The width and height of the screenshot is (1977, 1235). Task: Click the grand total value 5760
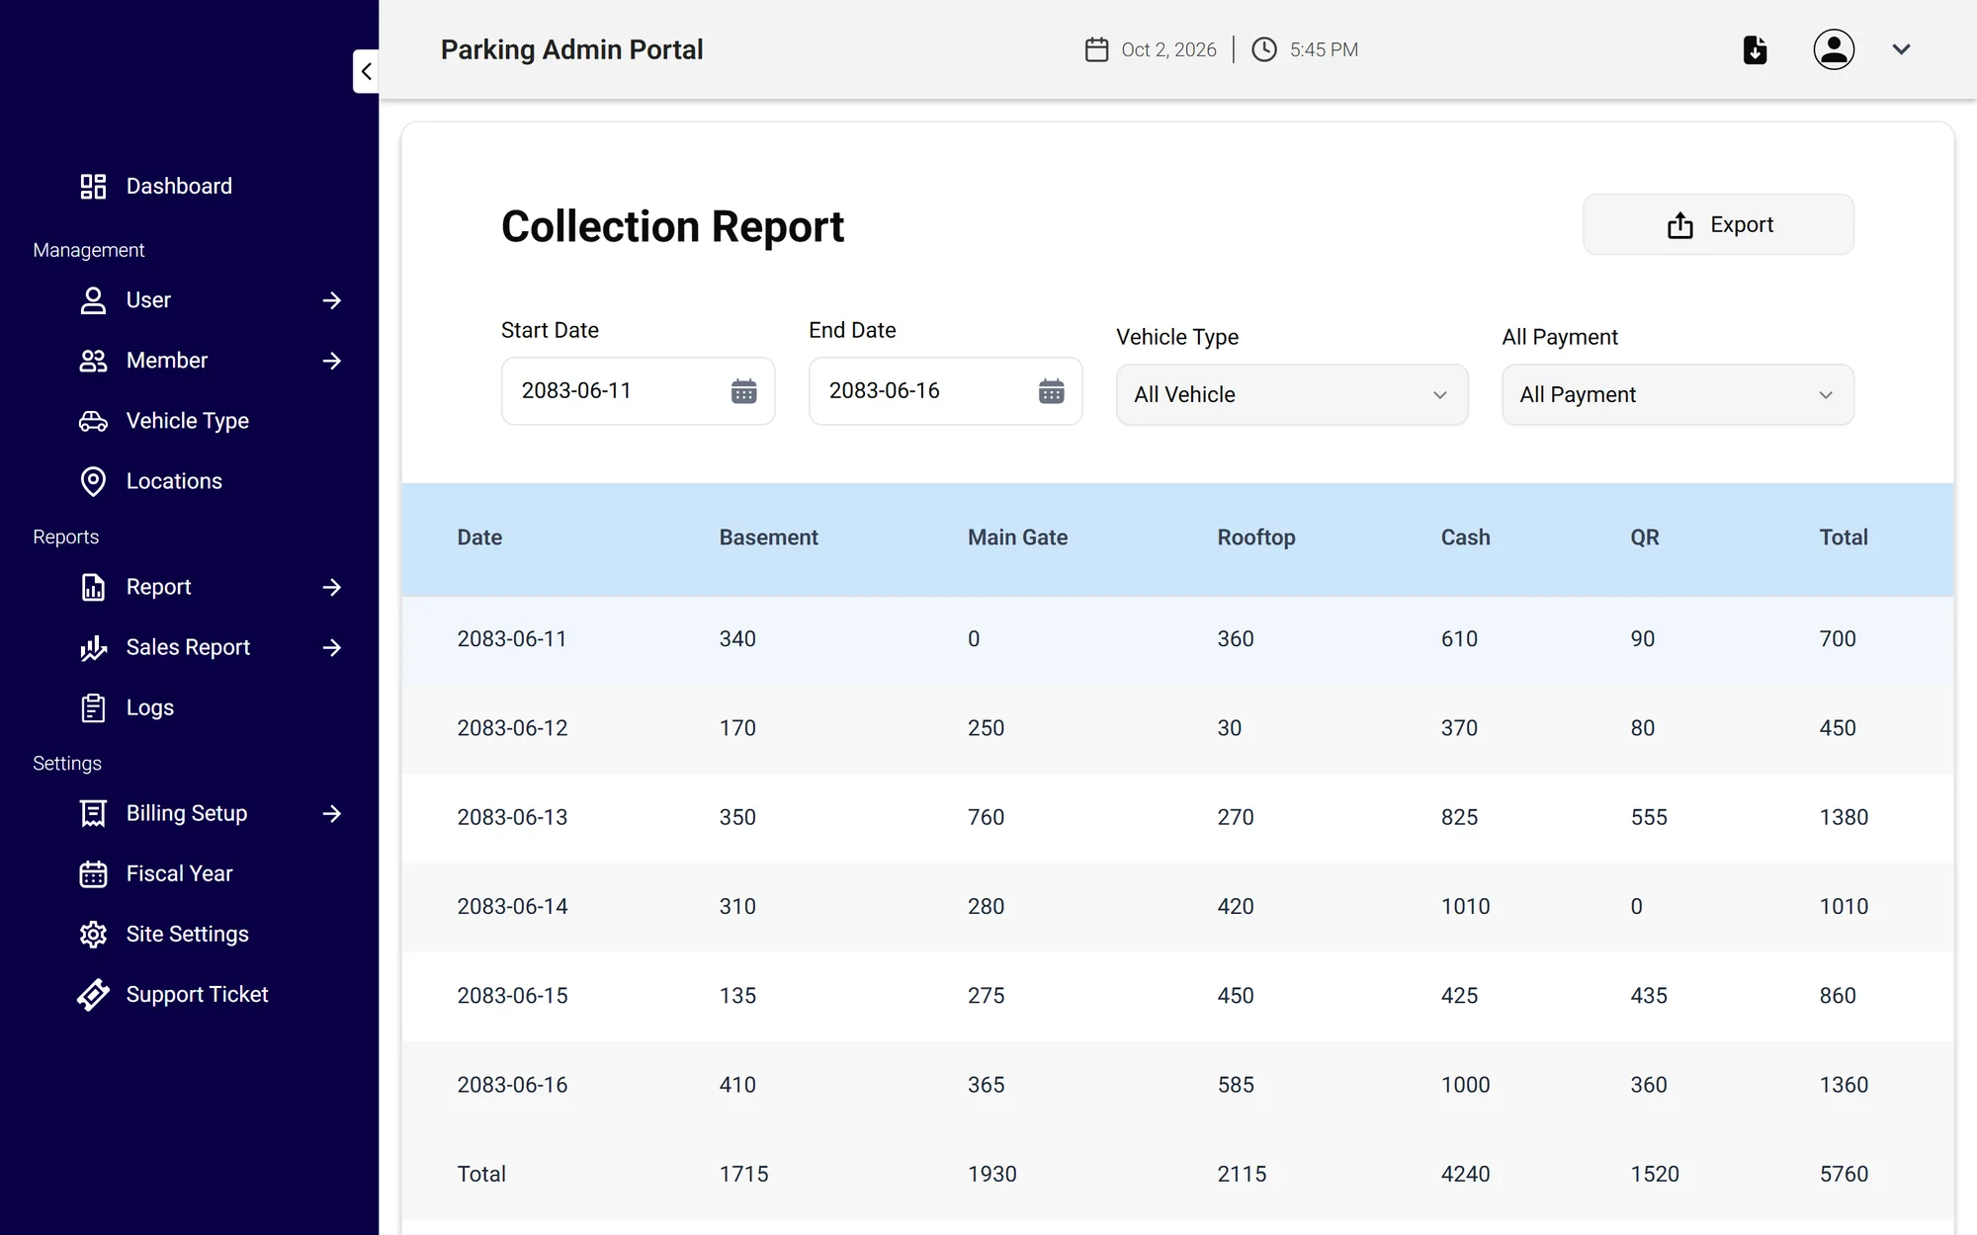point(1844,1174)
